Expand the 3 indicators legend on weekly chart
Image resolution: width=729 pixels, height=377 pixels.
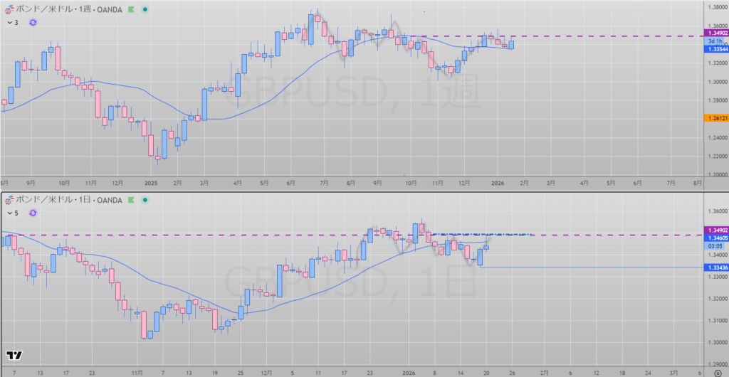(13, 23)
